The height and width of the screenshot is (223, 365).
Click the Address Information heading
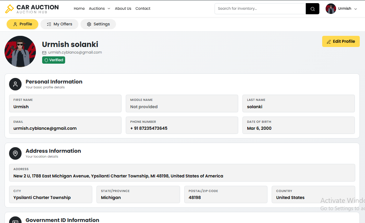53,151
